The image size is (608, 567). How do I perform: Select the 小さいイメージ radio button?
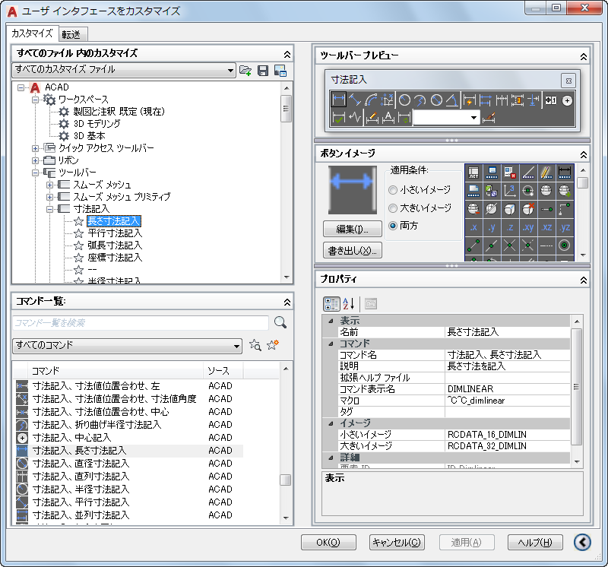(393, 190)
